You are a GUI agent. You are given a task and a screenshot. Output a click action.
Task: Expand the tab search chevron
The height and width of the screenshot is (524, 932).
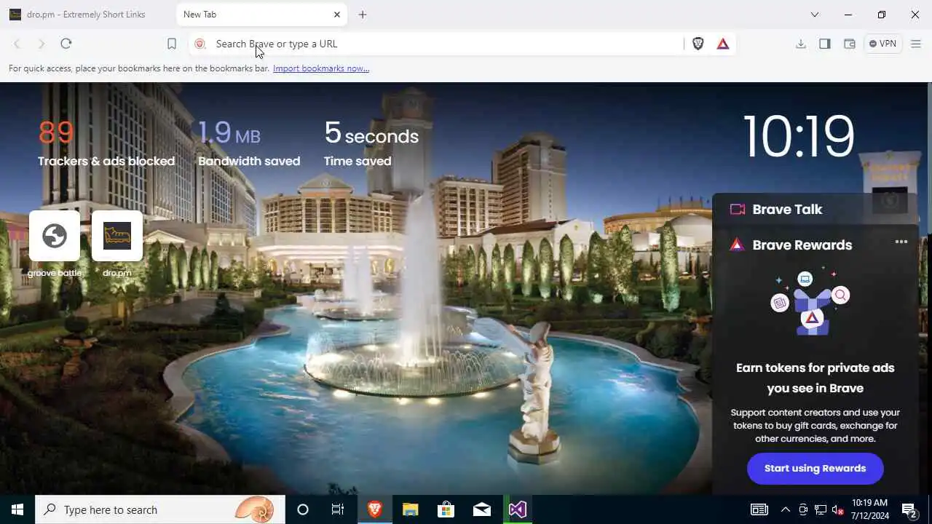pos(815,15)
